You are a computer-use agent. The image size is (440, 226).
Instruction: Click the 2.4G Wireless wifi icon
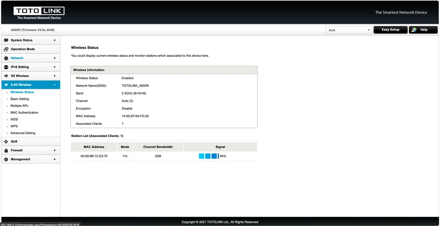click(x=6, y=85)
